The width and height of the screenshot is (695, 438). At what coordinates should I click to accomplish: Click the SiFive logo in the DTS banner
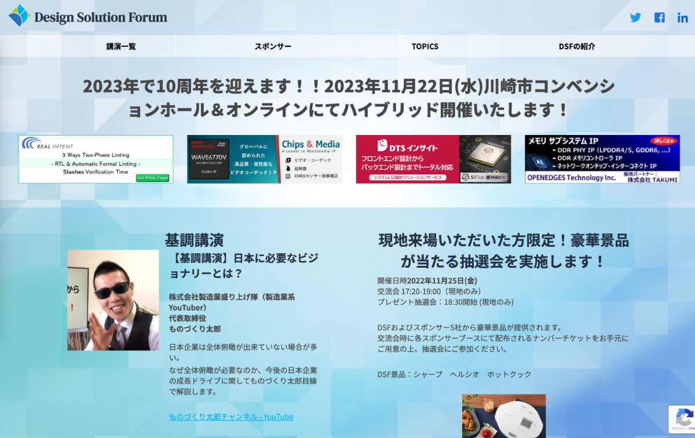click(474, 177)
